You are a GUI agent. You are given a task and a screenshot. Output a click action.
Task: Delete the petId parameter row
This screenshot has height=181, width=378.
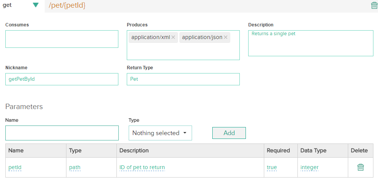coord(360,167)
